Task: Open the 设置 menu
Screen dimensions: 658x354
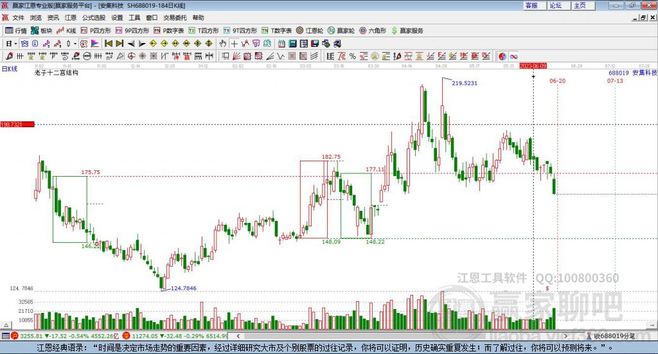Action: pyautogui.click(x=117, y=17)
